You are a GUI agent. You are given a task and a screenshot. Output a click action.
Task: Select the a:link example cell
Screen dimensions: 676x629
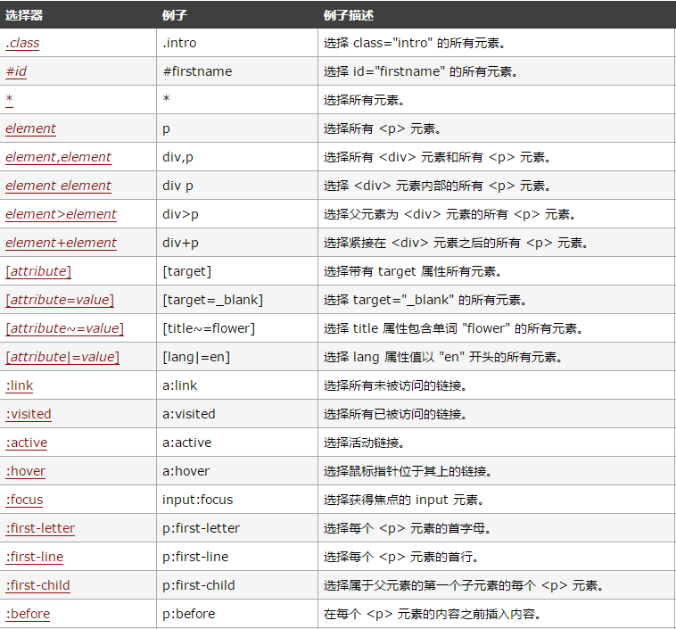point(237,385)
